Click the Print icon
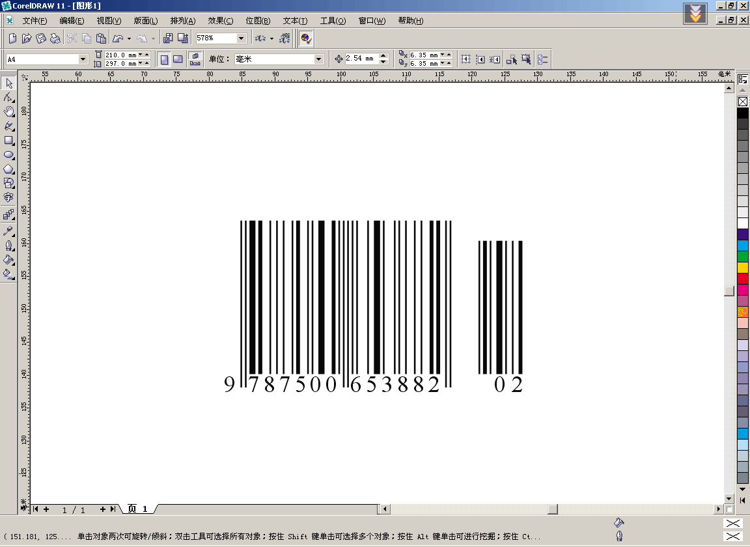750x547 pixels. [55, 38]
